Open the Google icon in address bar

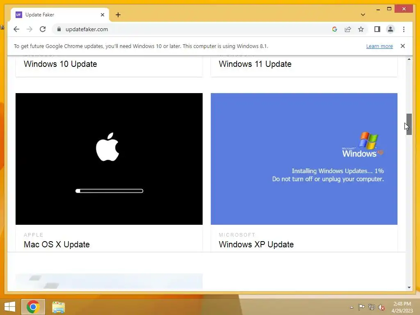335,29
